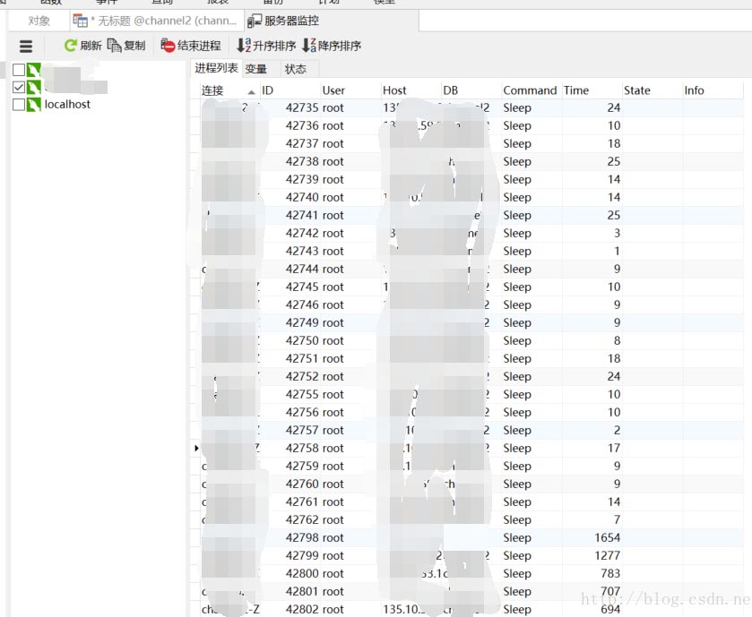Click the green 刷新 refresh icon
Viewport: 752px width, 617px height.
(70, 46)
